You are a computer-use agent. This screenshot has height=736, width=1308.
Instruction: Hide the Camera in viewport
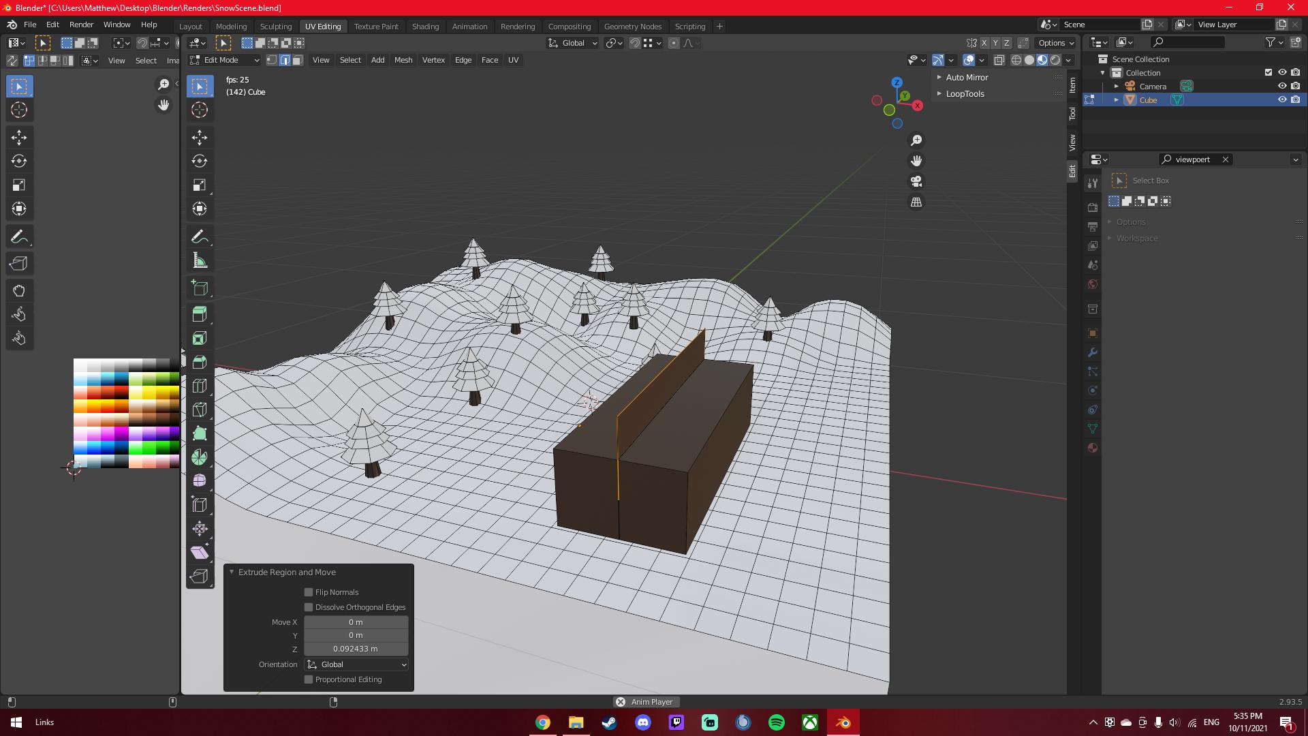click(1282, 86)
